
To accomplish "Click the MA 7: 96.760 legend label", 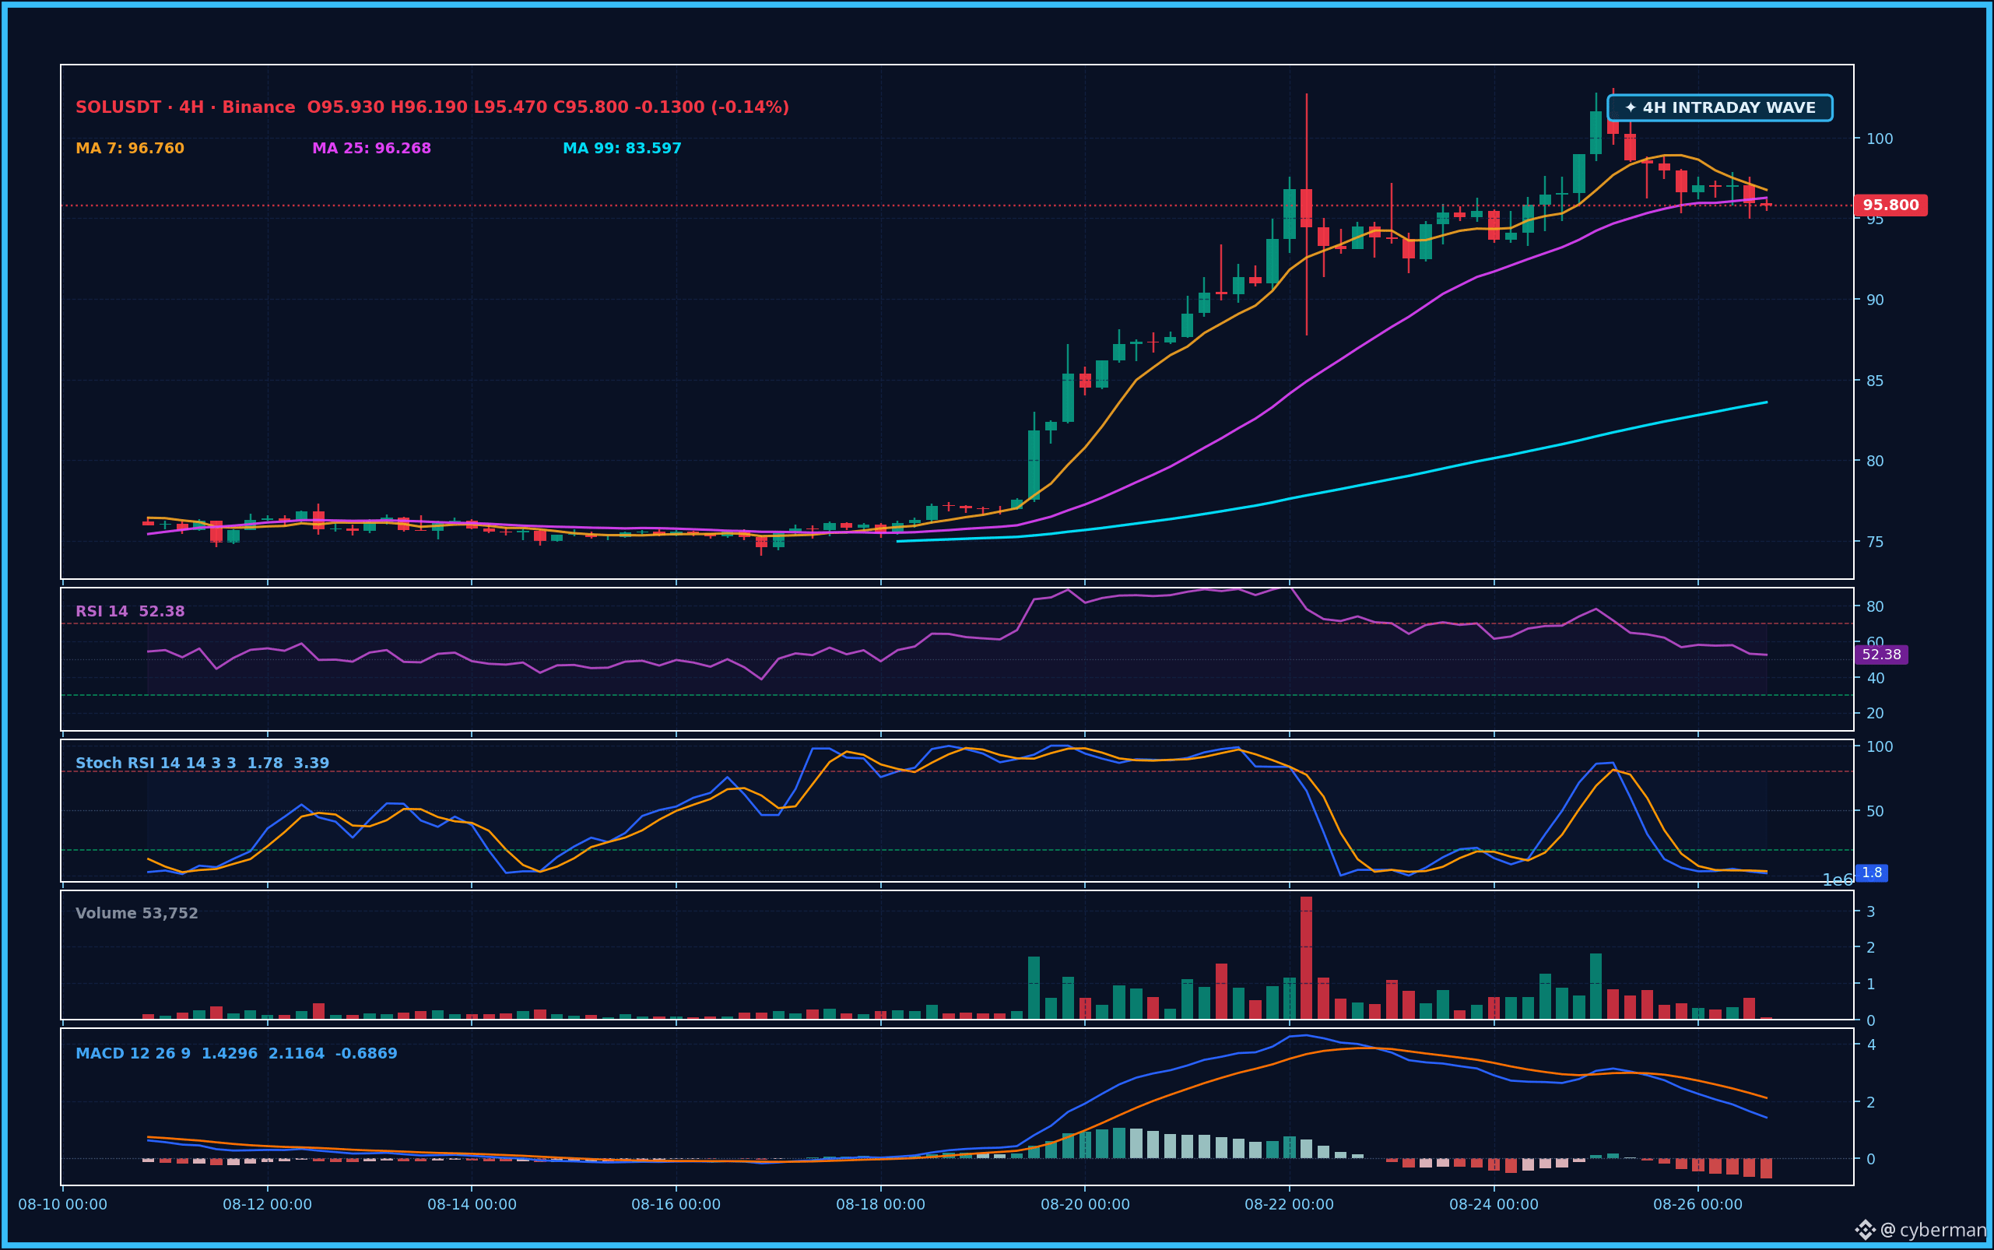I will (130, 149).
